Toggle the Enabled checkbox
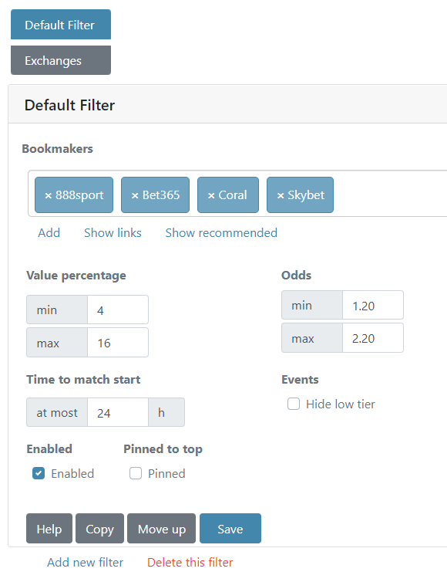Screen dimensions: 447x582 click(39, 473)
